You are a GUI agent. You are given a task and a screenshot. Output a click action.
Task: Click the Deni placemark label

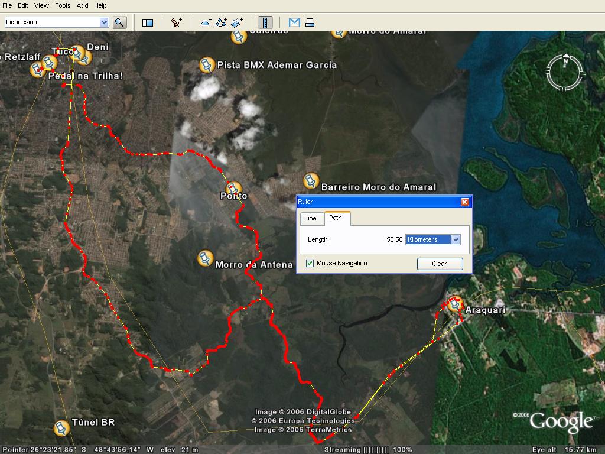(97, 47)
